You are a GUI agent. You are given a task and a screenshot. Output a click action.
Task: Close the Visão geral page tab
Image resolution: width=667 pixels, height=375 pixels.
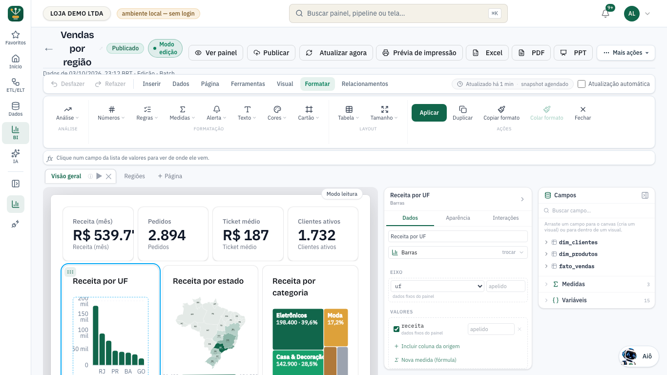point(109,176)
